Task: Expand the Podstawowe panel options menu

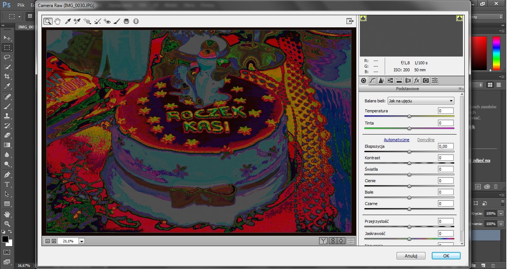Action: coord(460,89)
